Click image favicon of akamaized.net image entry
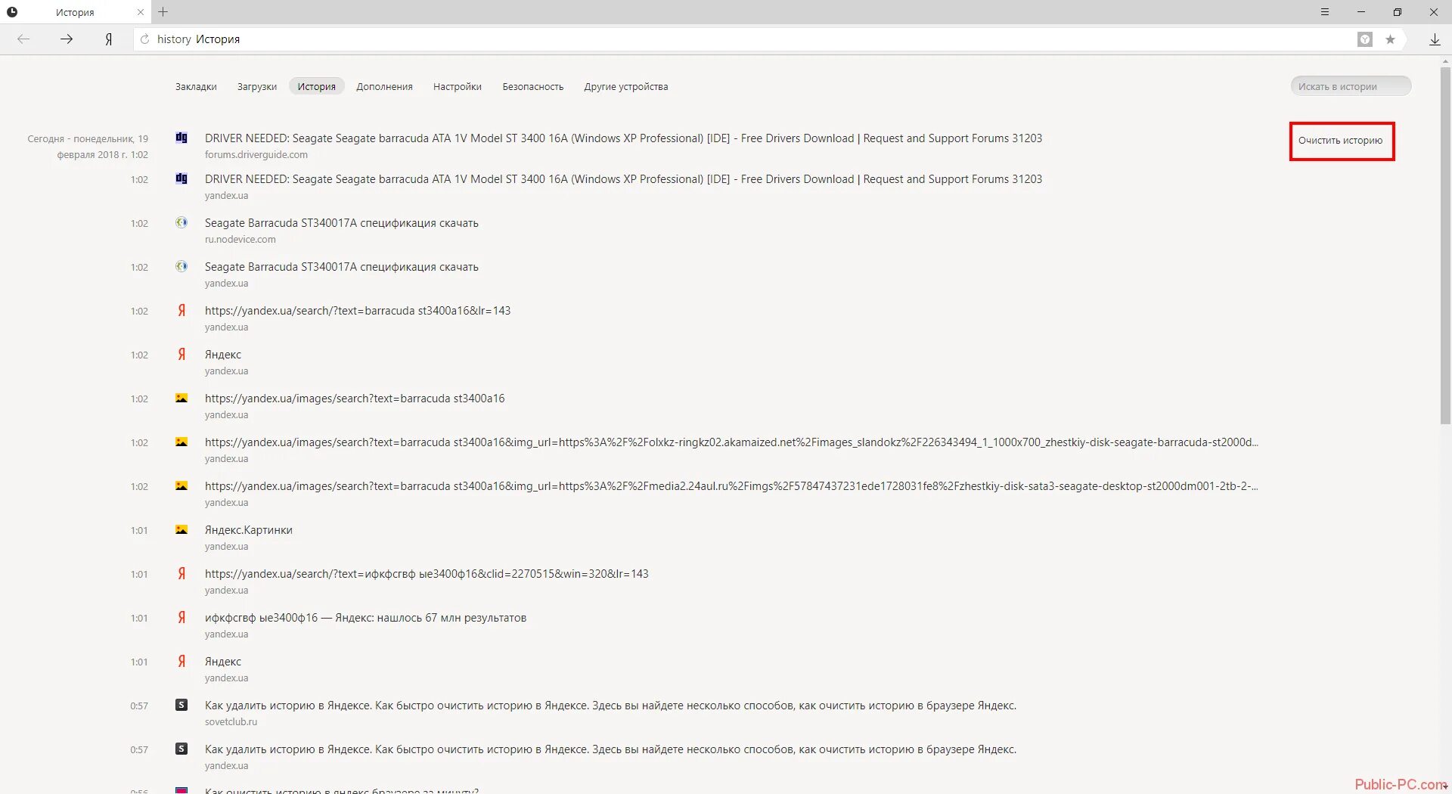The height and width of the screenshot is (794, 1452). [181, 442]
